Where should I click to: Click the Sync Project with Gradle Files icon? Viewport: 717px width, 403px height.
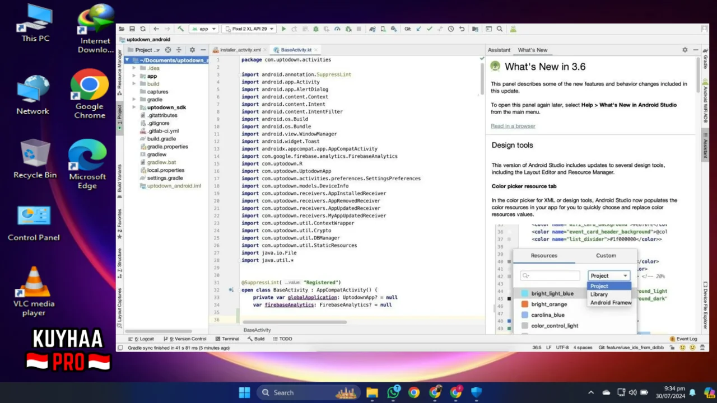click(x=372, y=29)
